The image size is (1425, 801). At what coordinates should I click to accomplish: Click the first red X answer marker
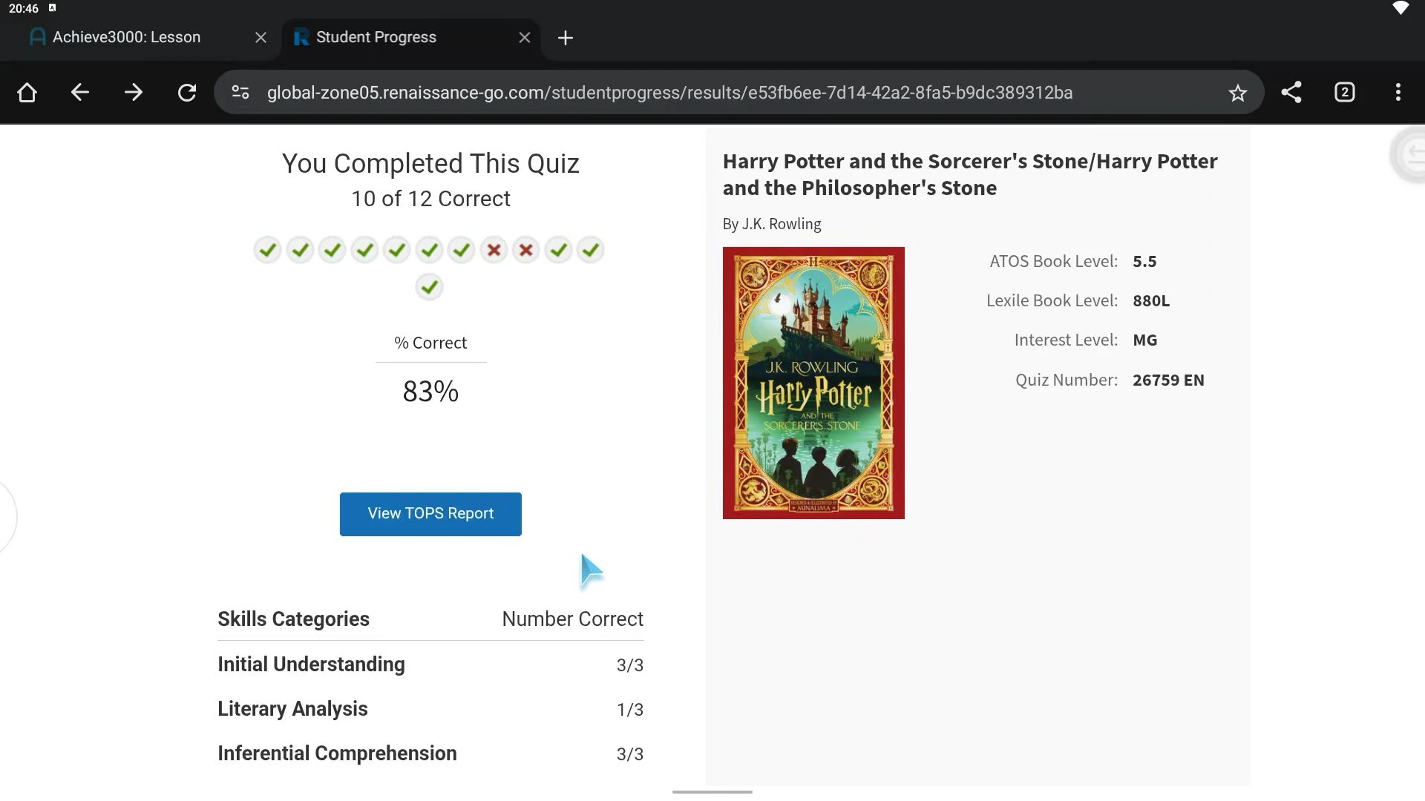(494, 251)
